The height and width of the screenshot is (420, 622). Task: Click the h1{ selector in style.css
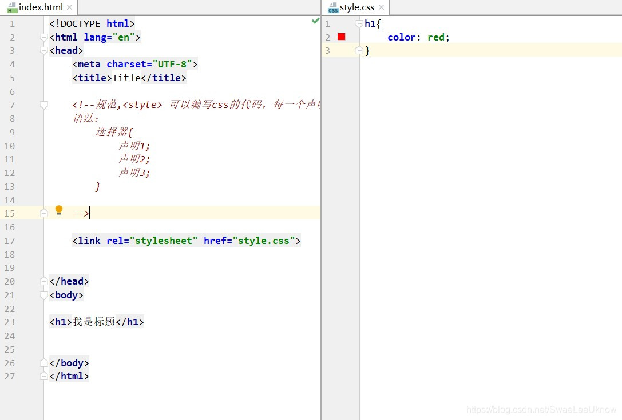click(373, 24)
